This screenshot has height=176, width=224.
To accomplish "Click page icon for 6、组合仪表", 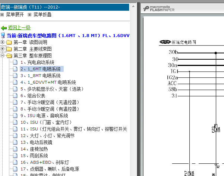I will pyautogui.click(x=15, y=96).
